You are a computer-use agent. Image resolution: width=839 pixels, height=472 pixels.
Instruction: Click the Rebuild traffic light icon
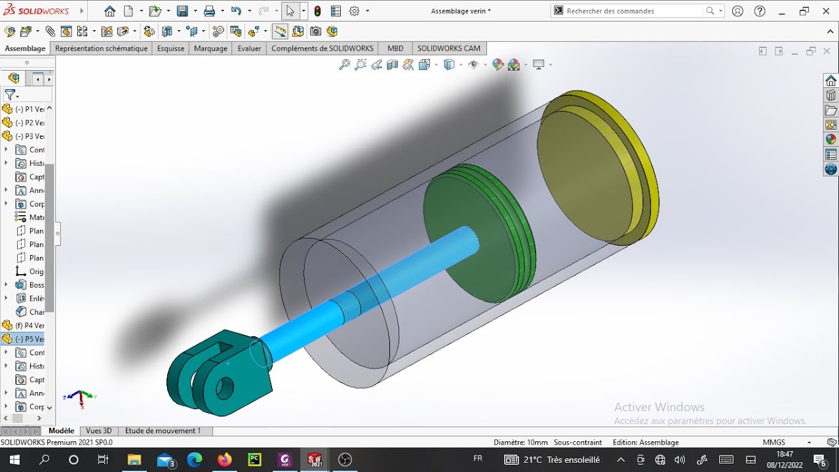coord(318,11)
